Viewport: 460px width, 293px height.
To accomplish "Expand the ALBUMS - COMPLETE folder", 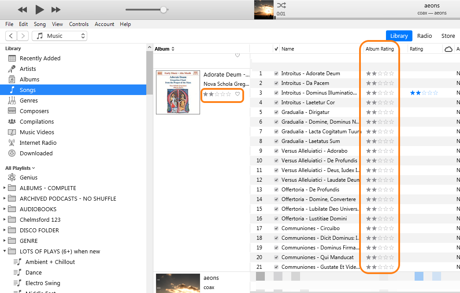I will point(4,188).
